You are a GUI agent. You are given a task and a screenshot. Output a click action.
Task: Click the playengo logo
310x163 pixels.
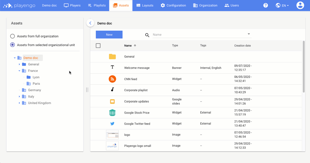(x=19, y=6)
